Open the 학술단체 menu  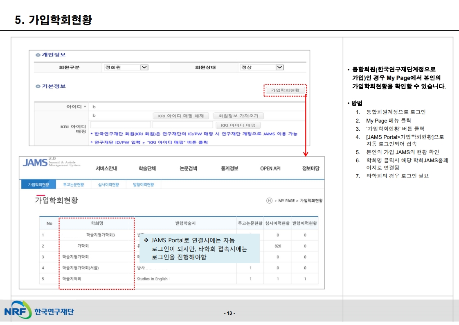click(x=147, y=168)
